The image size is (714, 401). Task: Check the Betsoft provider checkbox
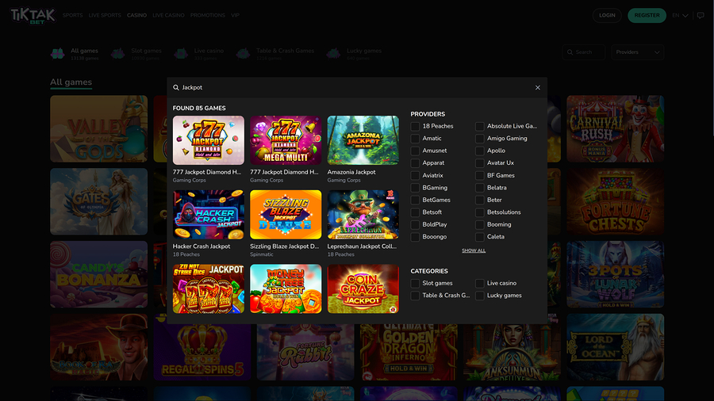pos(415,212)
